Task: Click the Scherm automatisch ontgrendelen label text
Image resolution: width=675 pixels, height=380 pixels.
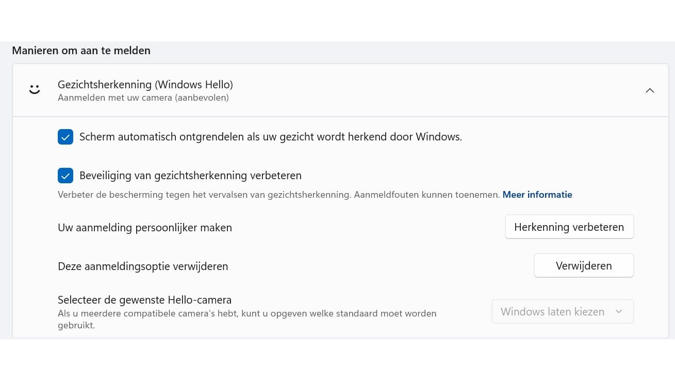Action: (270, 137)
